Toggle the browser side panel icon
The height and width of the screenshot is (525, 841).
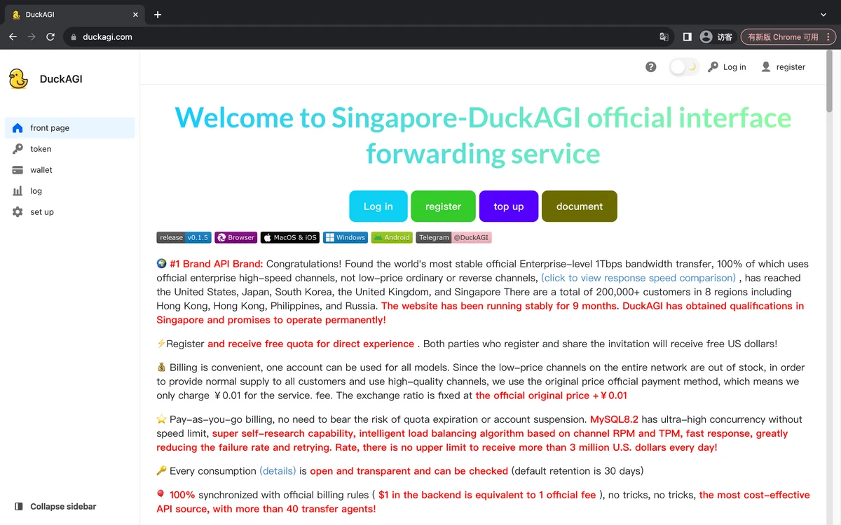pos(687,37)
